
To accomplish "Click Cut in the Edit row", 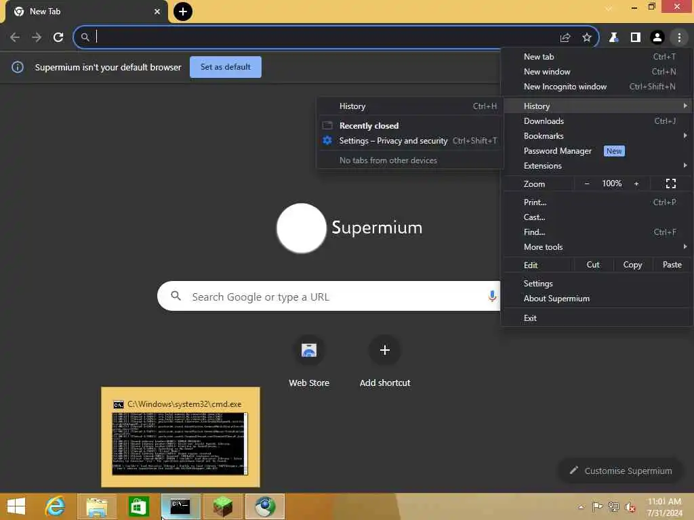I will tap(593, 265).
